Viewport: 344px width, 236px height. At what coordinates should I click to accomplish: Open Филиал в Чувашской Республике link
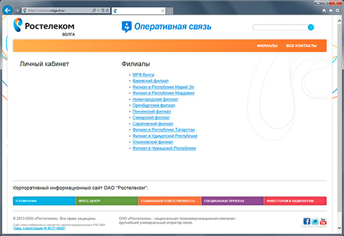point(164,148)
